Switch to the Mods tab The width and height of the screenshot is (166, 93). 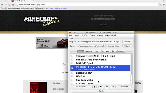(x=80, y=51)
